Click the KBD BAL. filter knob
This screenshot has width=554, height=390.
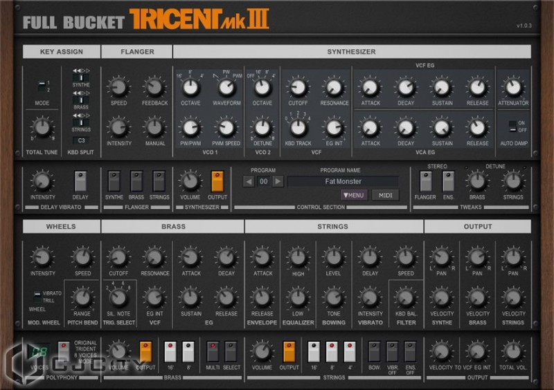tap(406, 298)
